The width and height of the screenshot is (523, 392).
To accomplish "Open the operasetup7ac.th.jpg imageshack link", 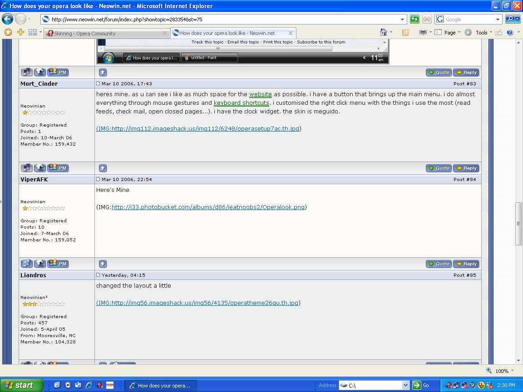I will click(198, 129).
